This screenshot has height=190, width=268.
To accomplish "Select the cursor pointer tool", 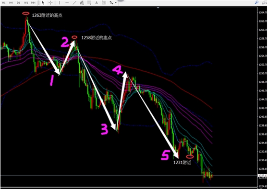I will pos(43,3).
